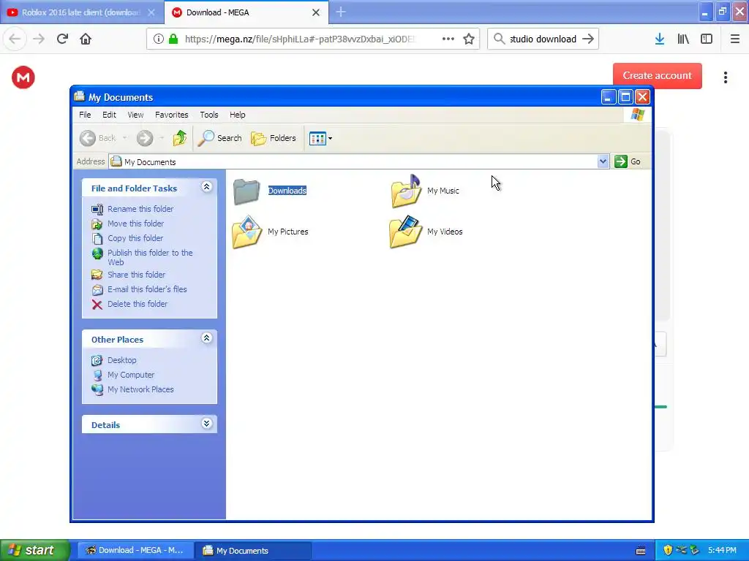Click the Go button next to address
749x561 pixels.
pyautogui.click(x=628, y=161)
